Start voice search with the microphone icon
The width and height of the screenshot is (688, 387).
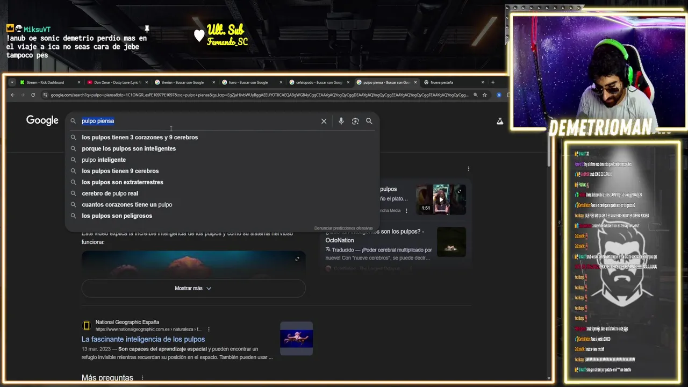click(x=341, y=121)
